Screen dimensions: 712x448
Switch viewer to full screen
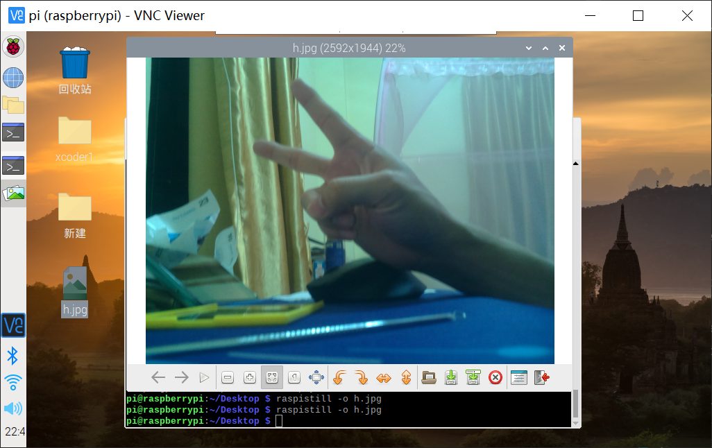point(316,377)
